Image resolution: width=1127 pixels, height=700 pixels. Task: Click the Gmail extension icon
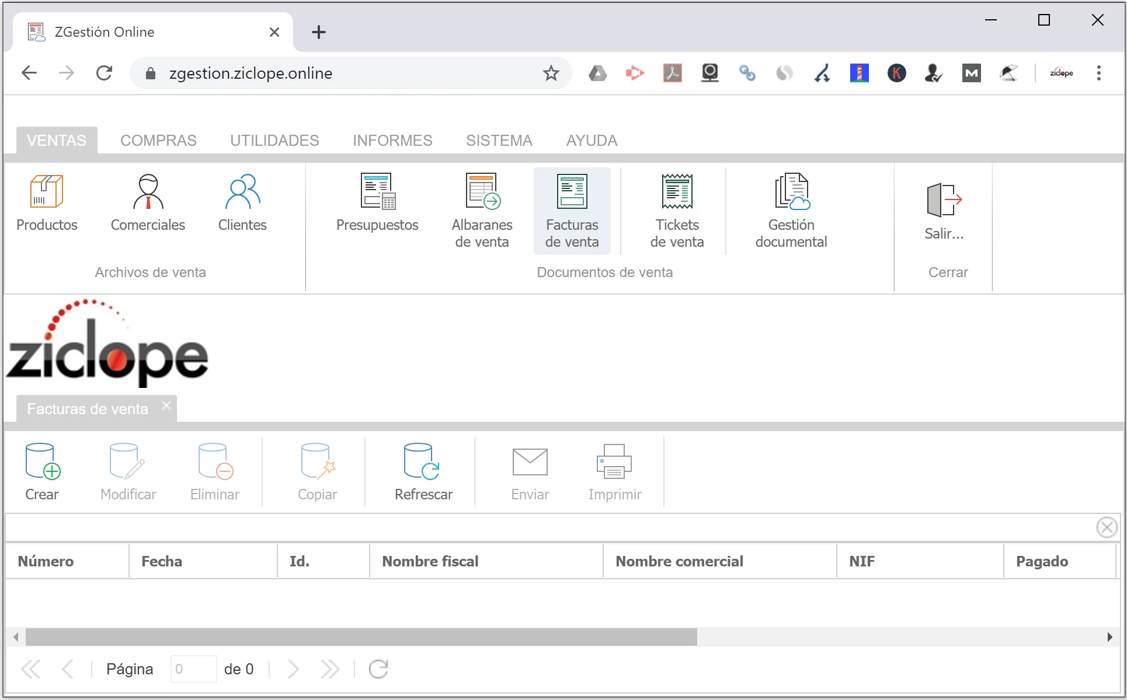click(972, 73)
